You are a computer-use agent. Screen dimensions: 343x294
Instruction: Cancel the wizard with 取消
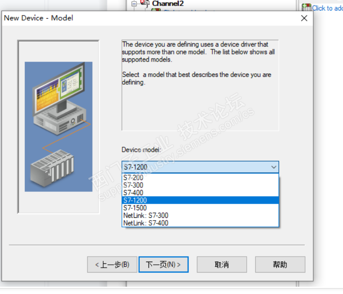pyautogui.click(x=222, y=264)
